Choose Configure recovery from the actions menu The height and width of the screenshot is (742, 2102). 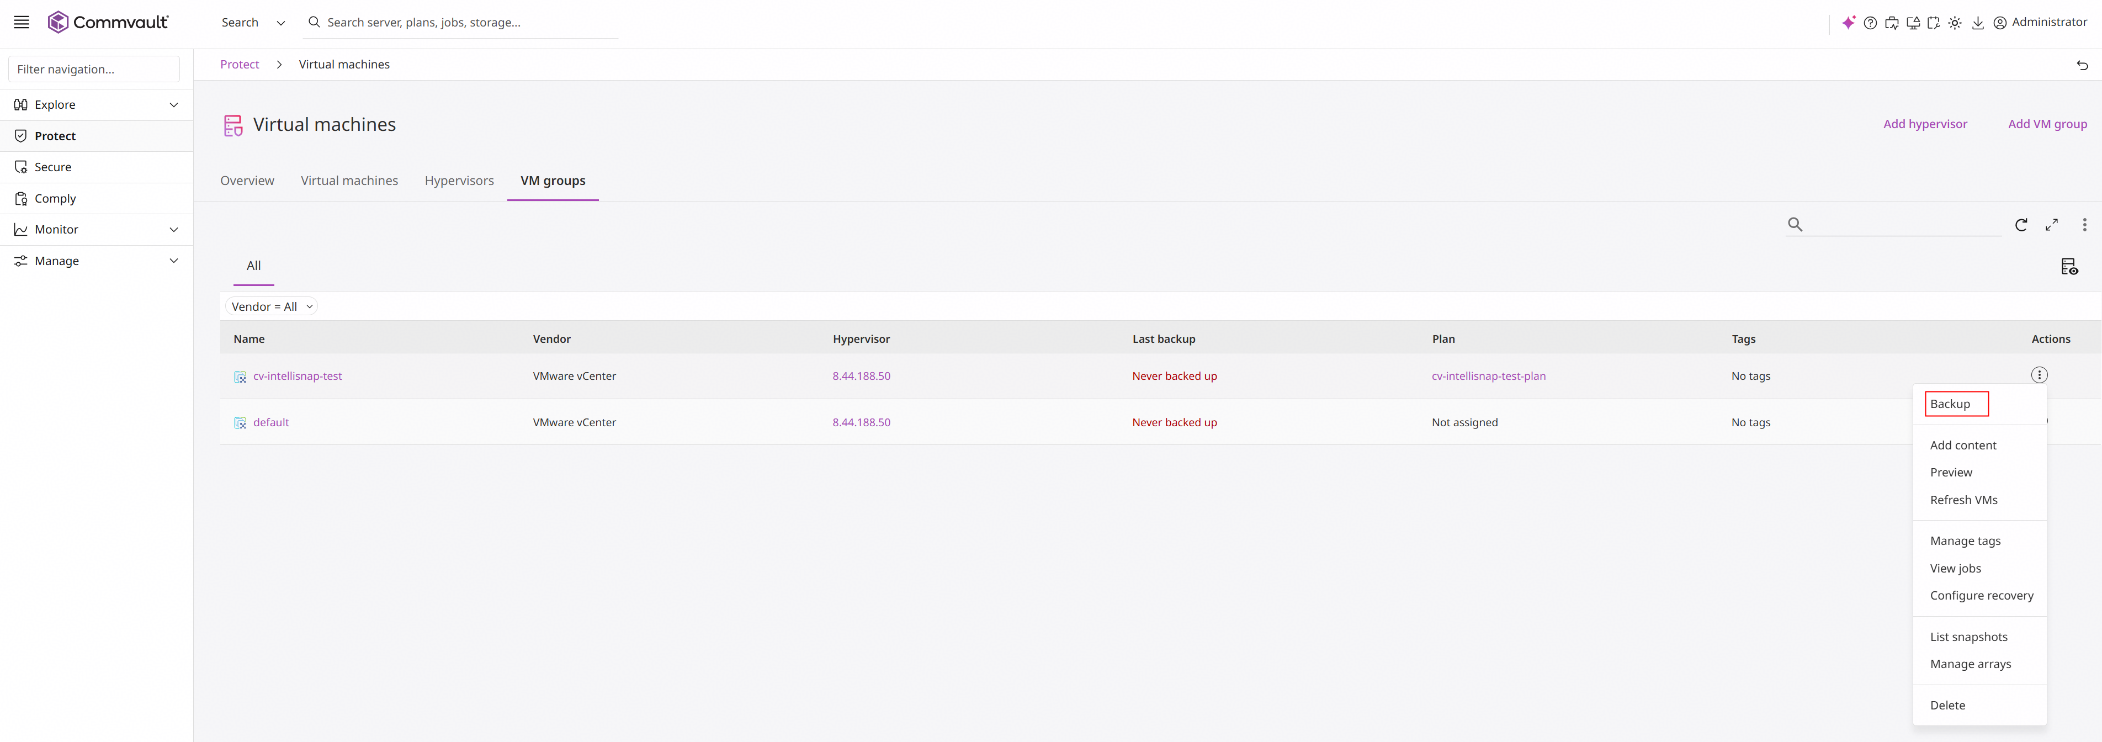pos(1982,596)
